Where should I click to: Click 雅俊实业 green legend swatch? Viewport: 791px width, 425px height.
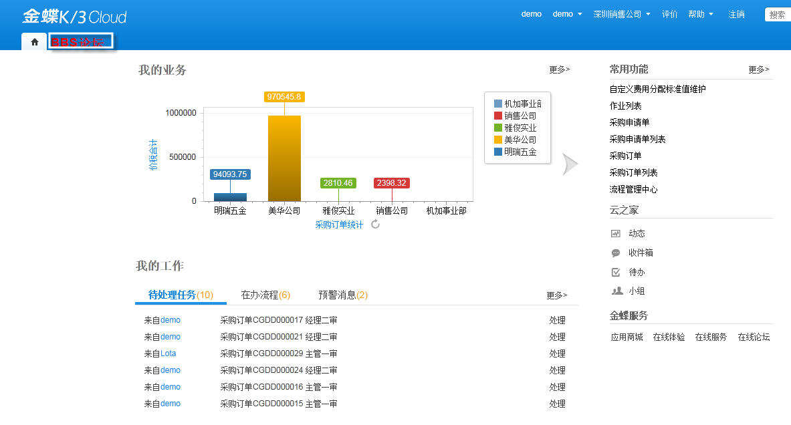[498, 128]
